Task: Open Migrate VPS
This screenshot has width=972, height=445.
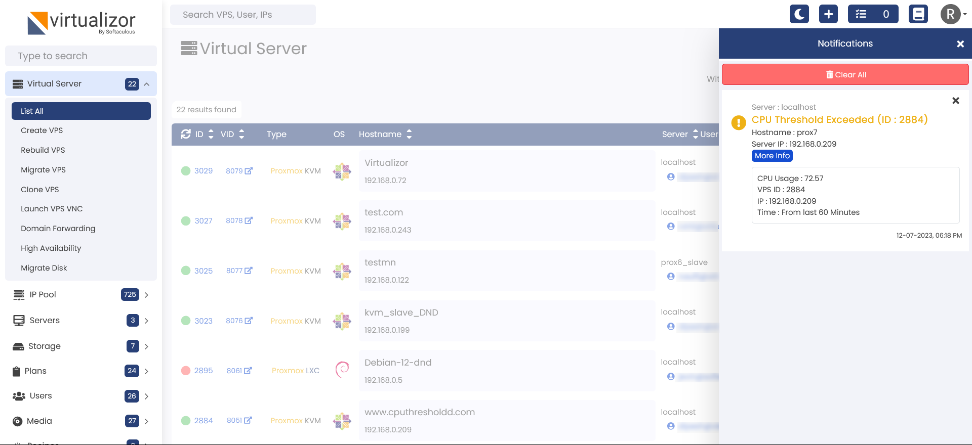Action: 43,170
